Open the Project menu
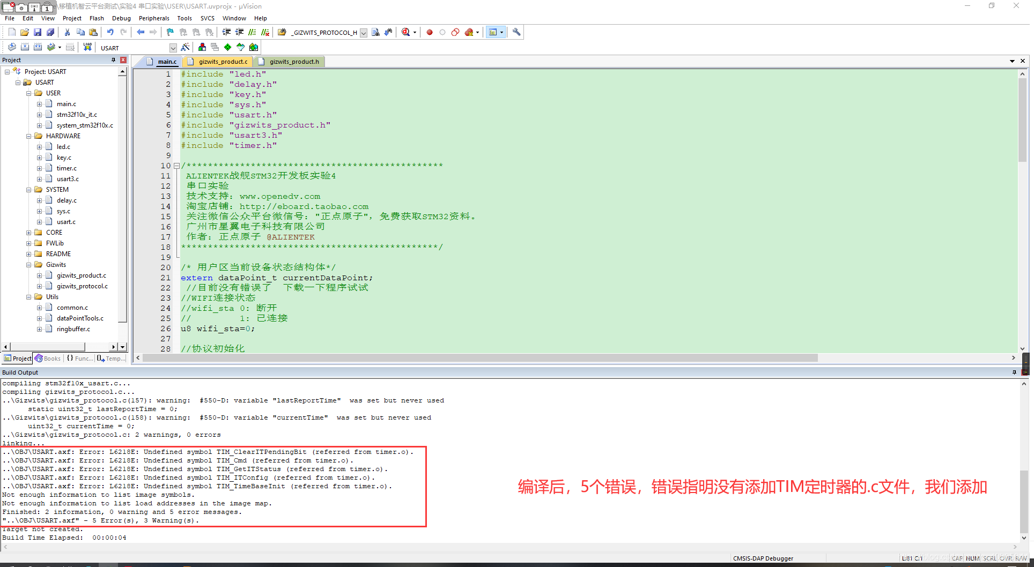The height and width of the screenshot is (567, 1034). point(72,18)
